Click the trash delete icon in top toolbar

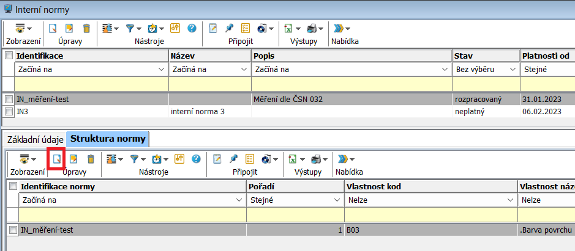pos(86,28)
